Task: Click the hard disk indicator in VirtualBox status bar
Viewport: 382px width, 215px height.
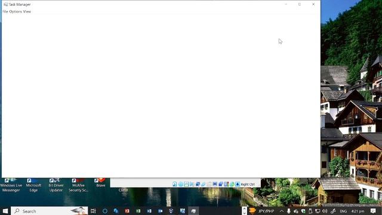Action: (175, 184)
